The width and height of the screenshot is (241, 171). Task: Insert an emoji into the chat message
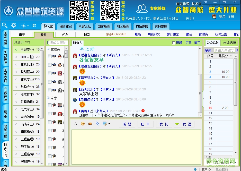tap(82, 124)
